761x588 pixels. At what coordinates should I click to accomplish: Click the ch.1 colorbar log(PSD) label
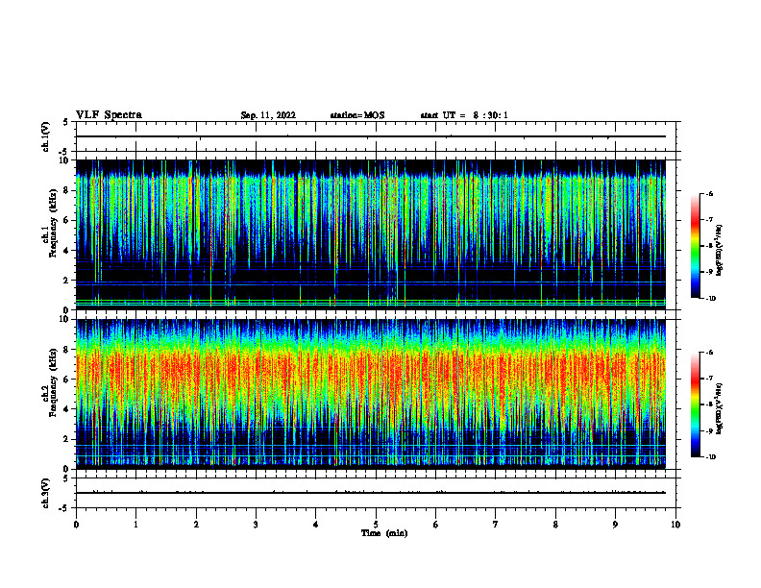point(719,251)
